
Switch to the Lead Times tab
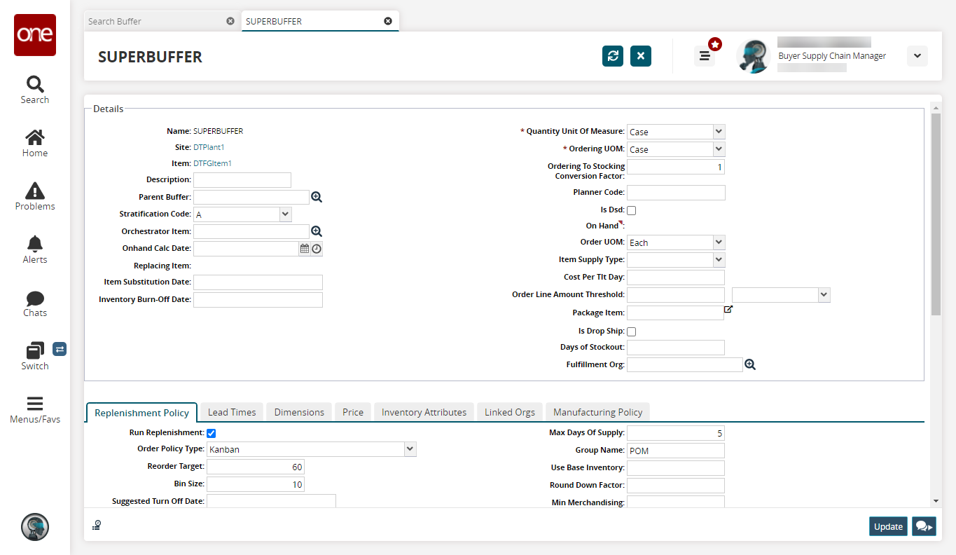click(x=232, y=412)
